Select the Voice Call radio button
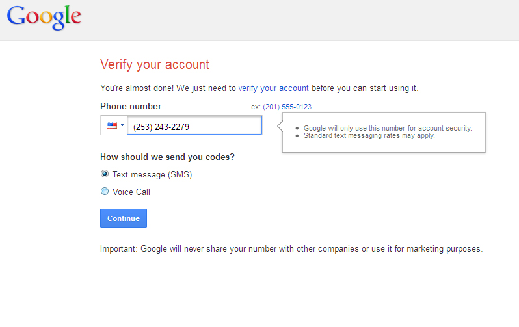This screenshot has height=327, width=519. (105, 192)
